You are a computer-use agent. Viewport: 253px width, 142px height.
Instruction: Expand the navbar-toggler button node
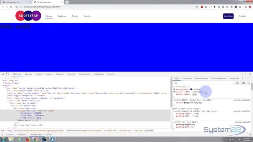coord(7,93)
